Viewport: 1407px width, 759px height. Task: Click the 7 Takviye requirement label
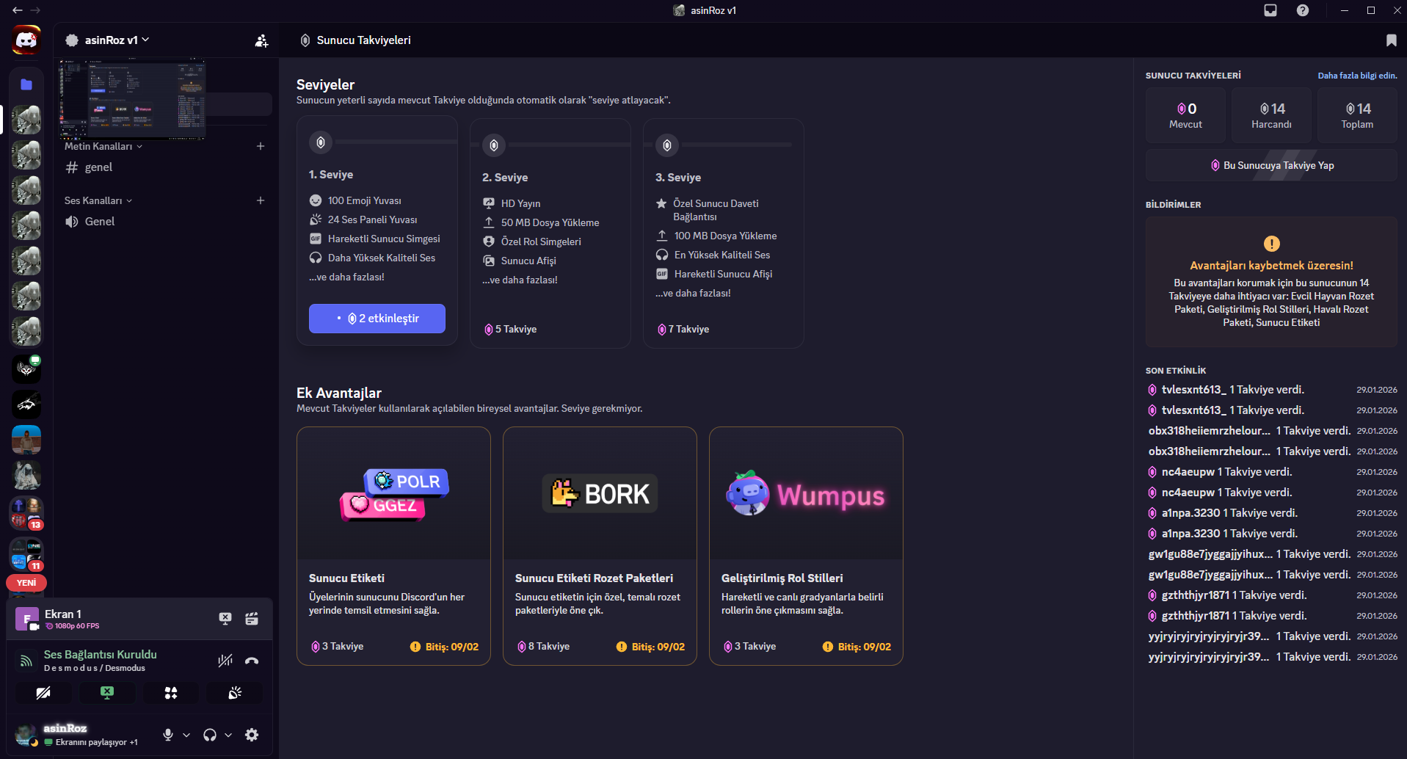click(x=683, y=330)
